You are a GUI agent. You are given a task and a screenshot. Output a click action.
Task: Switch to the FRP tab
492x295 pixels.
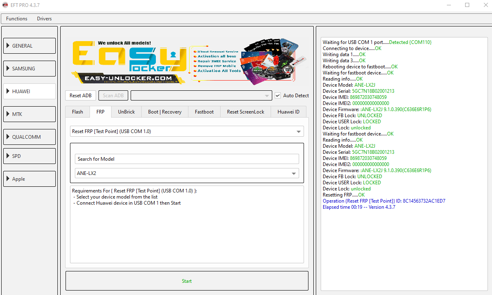pyautogui.click(x=101, y=112)
